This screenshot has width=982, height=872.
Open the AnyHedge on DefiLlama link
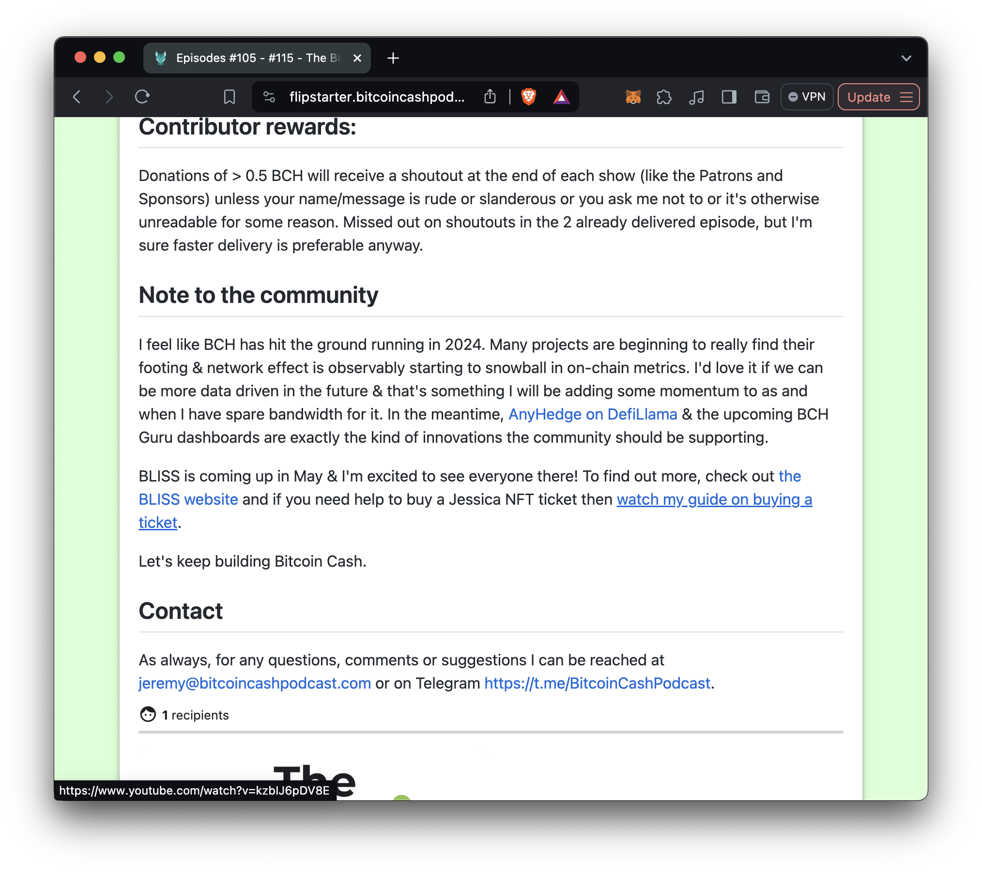pyautogui.click(x=592, y=414)
